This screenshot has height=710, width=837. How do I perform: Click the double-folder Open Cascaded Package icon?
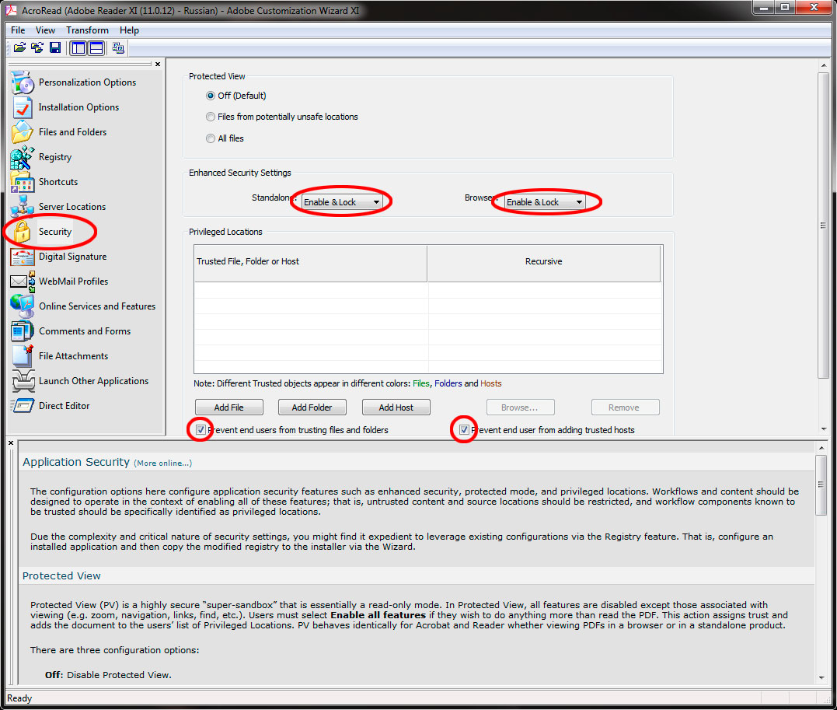(37, 48)
